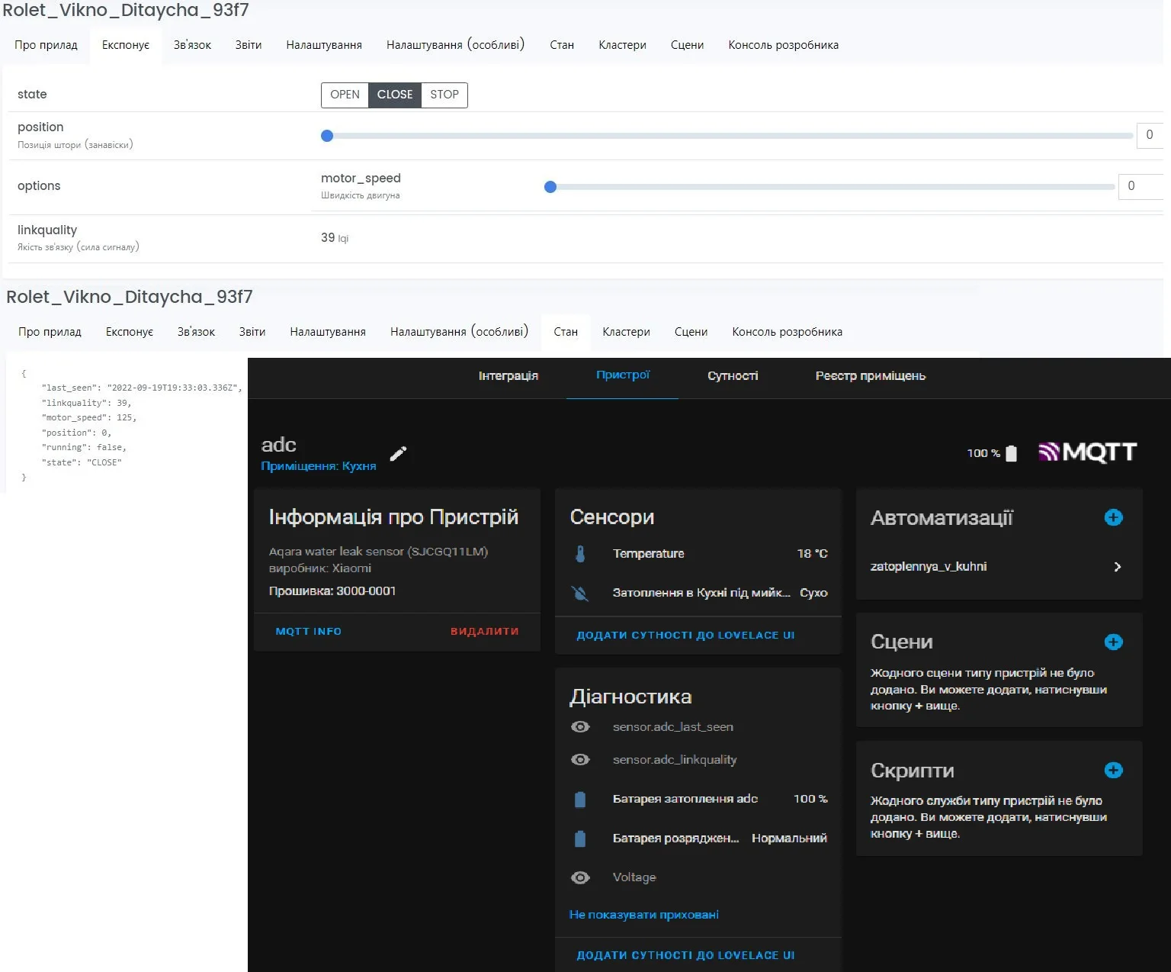Screen dimensions: 1171x972
Task: Click the motor_speed slider handle
Action: [x=550, y=187]
